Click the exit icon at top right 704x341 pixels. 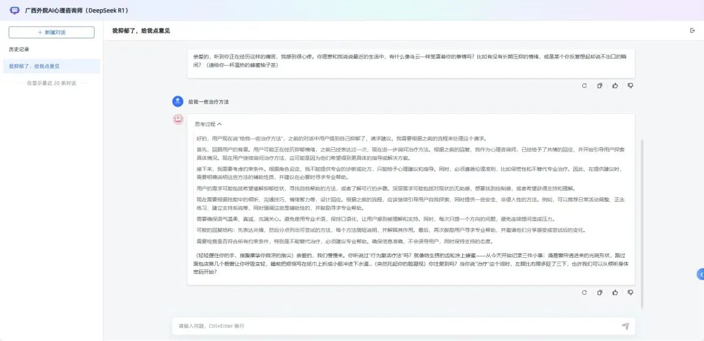692,31
